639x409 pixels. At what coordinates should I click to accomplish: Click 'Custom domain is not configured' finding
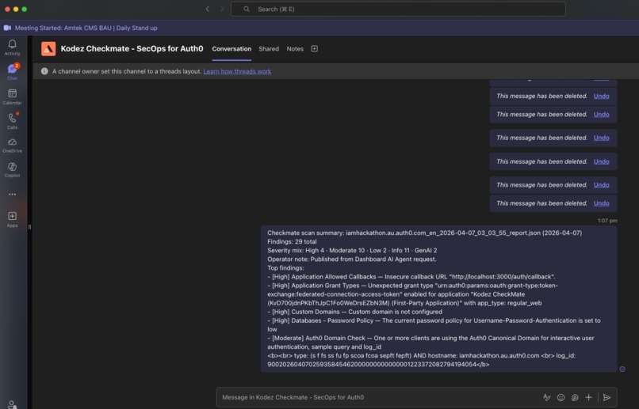354,312
